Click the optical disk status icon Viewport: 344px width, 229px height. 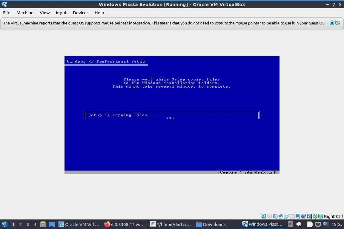(x=269, y=216)
